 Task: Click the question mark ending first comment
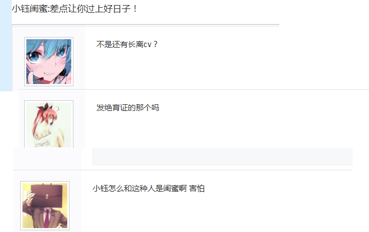point(155,44)
